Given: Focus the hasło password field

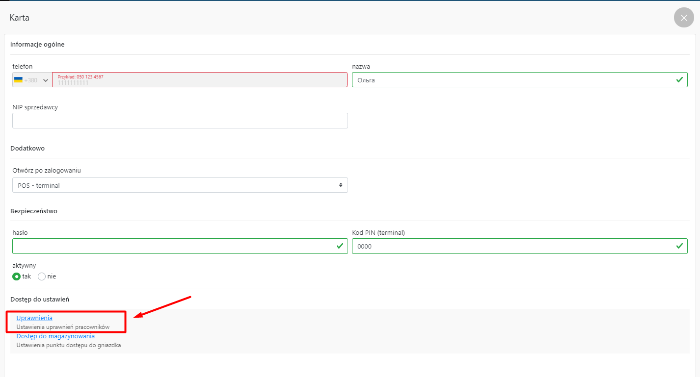Looking at the screenshot, I should [x=172, y=246].
